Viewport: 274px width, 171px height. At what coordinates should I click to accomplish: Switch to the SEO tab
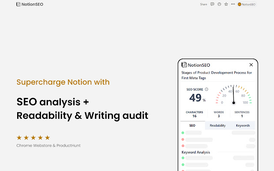[x=192, y=125]
